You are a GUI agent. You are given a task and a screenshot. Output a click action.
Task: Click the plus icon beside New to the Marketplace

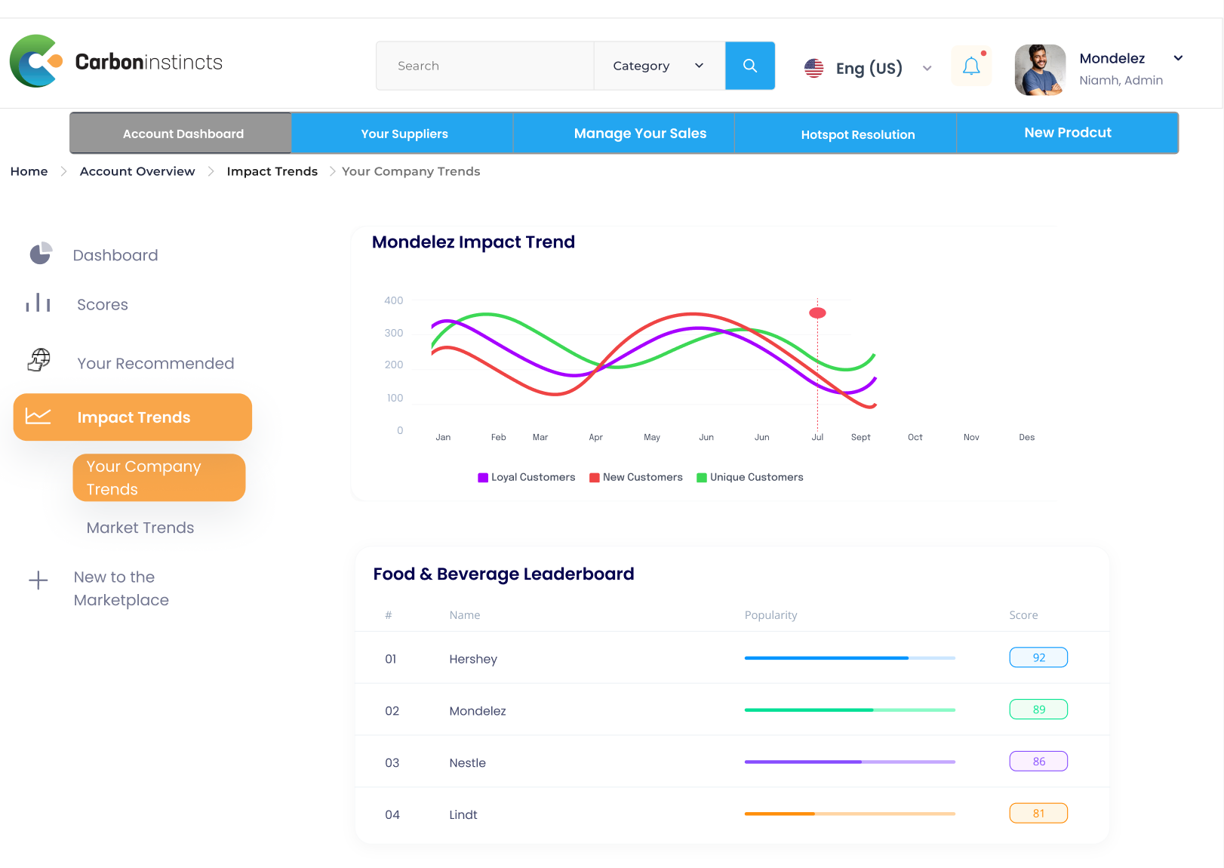click(38, 580)
